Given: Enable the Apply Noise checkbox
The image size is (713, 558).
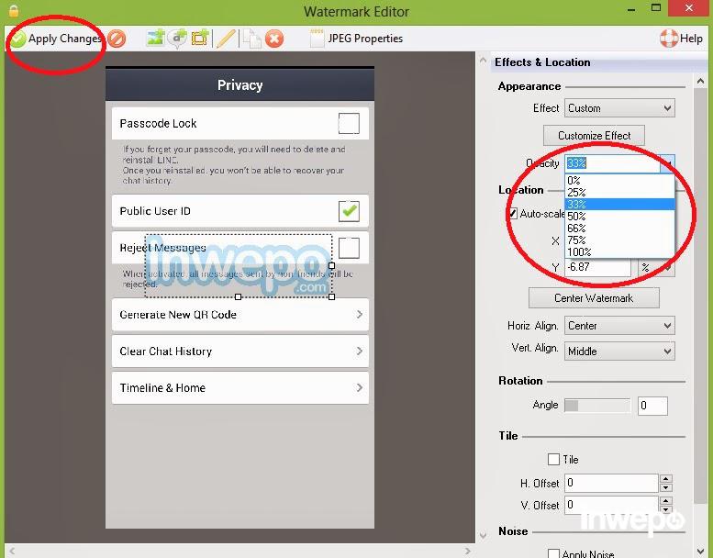Looking at the screenshot, I should [x=553, y=553].
